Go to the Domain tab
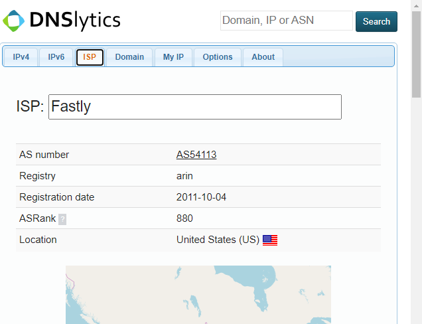Screen dimensions: 422x324 coord(129,57)
